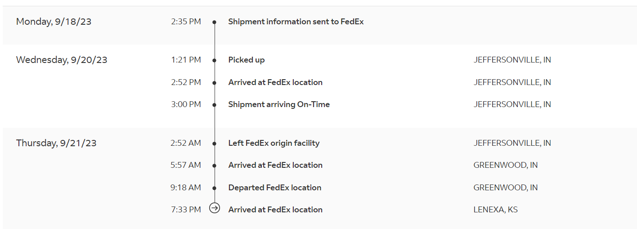Select the Monday, 9/18/23 date heading

click(x=54, y=22)
